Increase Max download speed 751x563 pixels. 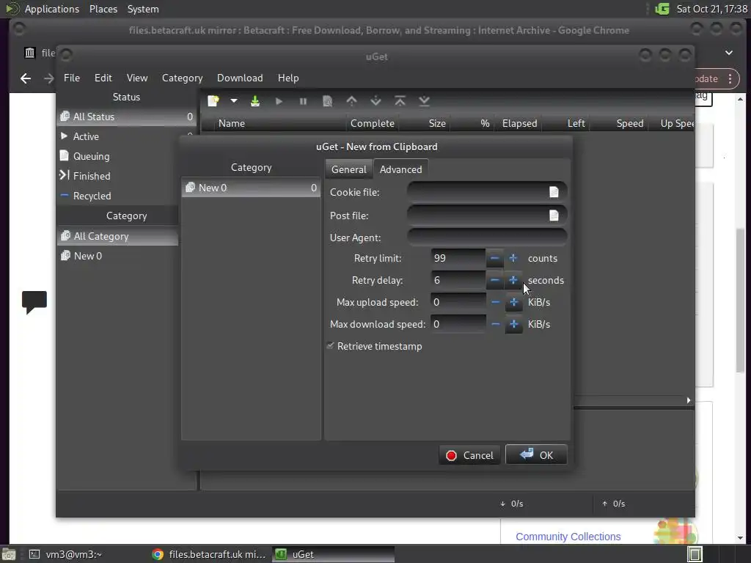(x=514, y=325)
